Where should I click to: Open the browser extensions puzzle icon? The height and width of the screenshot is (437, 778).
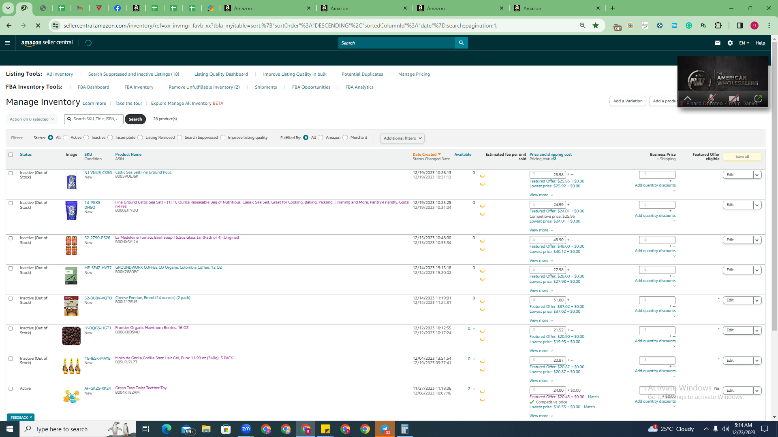718,25
